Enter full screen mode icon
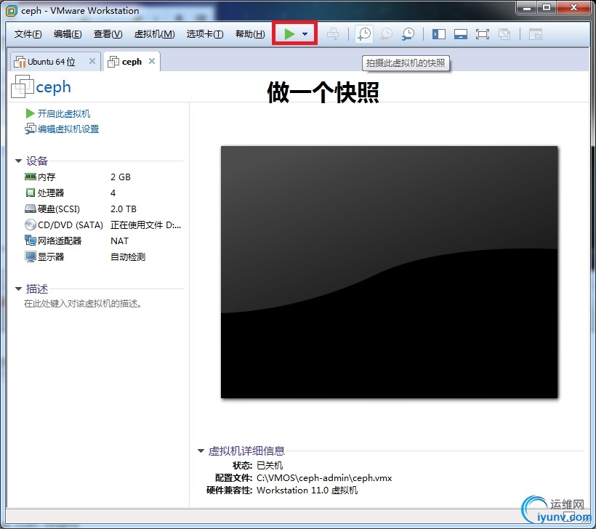Viewport: 596px width, 529px height. point(483,35)
